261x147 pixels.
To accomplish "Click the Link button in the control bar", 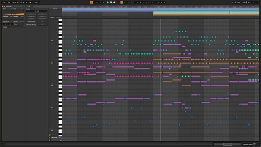I will click(4, 2).
